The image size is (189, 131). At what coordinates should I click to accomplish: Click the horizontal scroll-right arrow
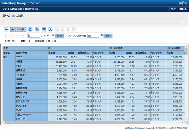point(183,122)
